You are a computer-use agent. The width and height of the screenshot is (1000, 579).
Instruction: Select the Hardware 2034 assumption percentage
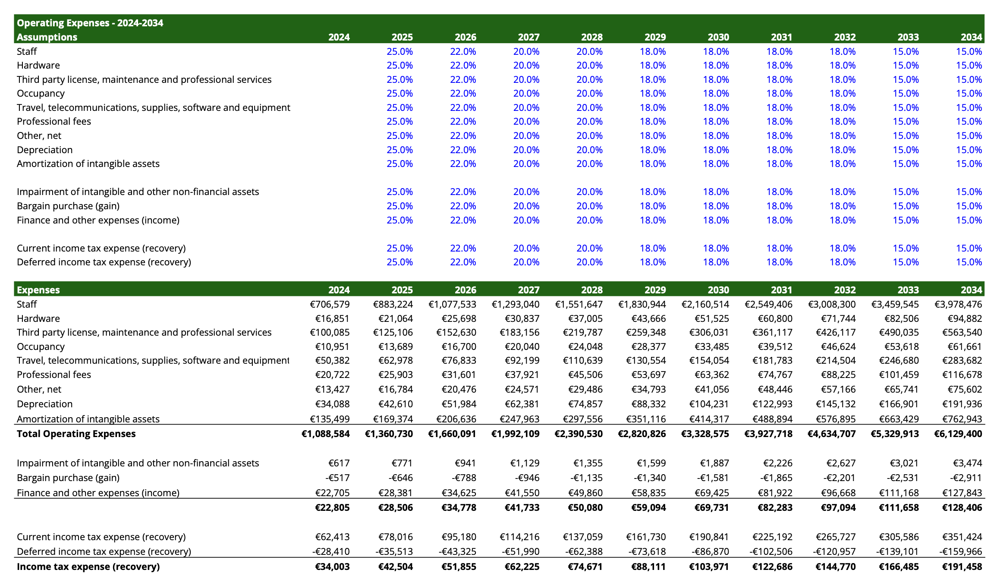pyautogui.click(x=969, y=65)
